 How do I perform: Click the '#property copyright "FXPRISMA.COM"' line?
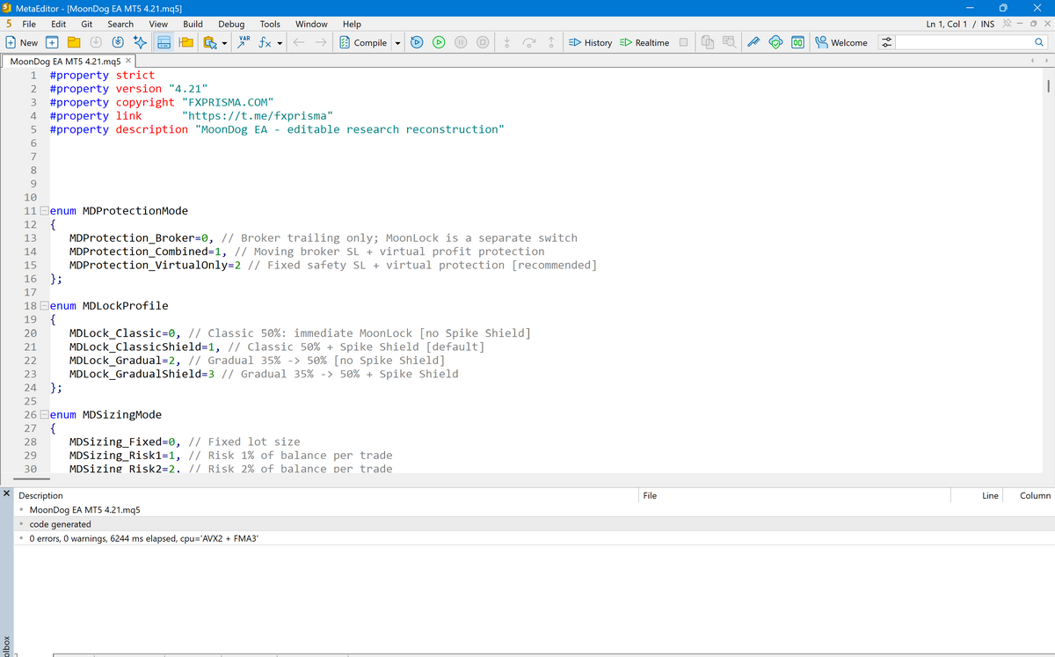click(161, 102)
